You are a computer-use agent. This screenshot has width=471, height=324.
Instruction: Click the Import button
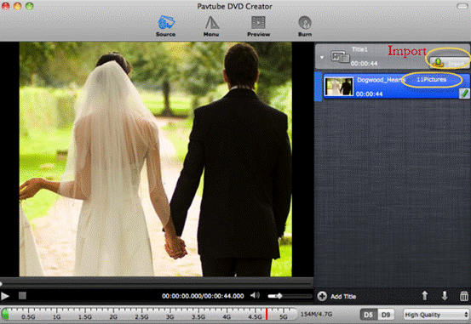coord(449,62)
